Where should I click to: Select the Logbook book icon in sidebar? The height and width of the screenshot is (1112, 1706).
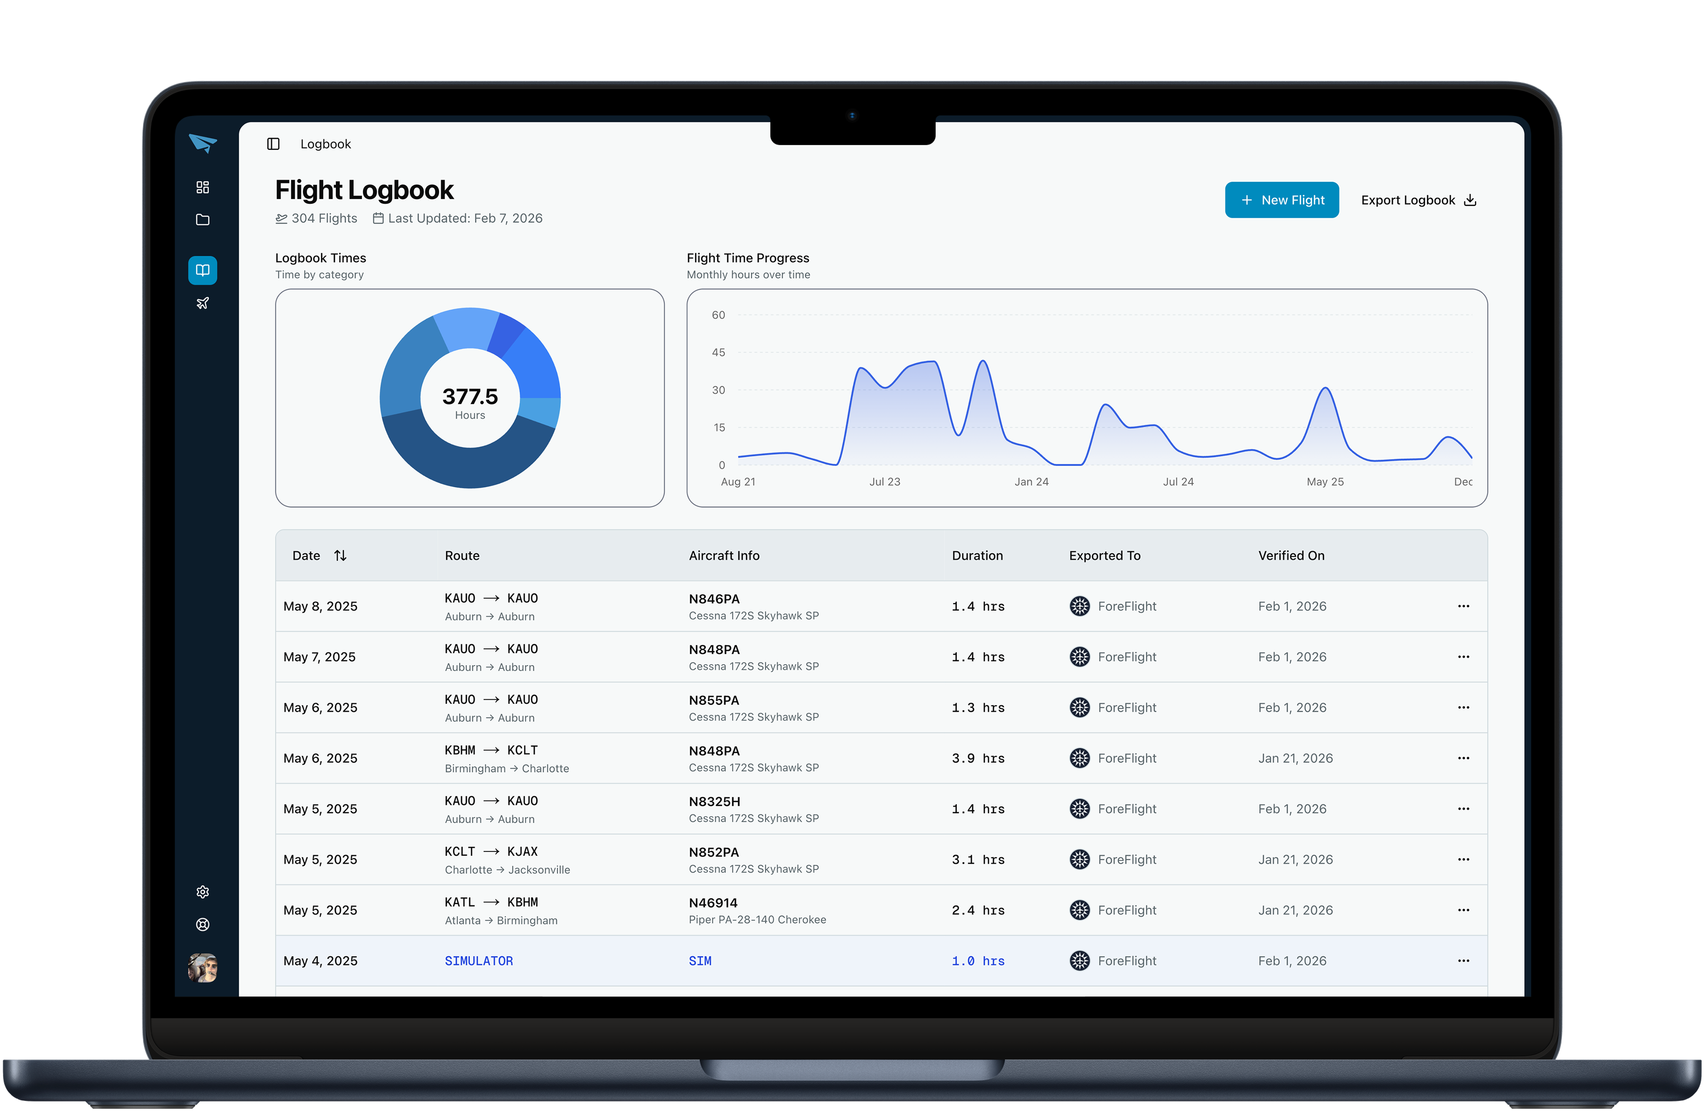pos(203,270)
